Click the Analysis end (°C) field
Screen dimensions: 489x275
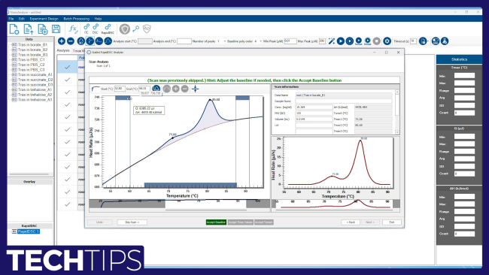tap(184, 41)
